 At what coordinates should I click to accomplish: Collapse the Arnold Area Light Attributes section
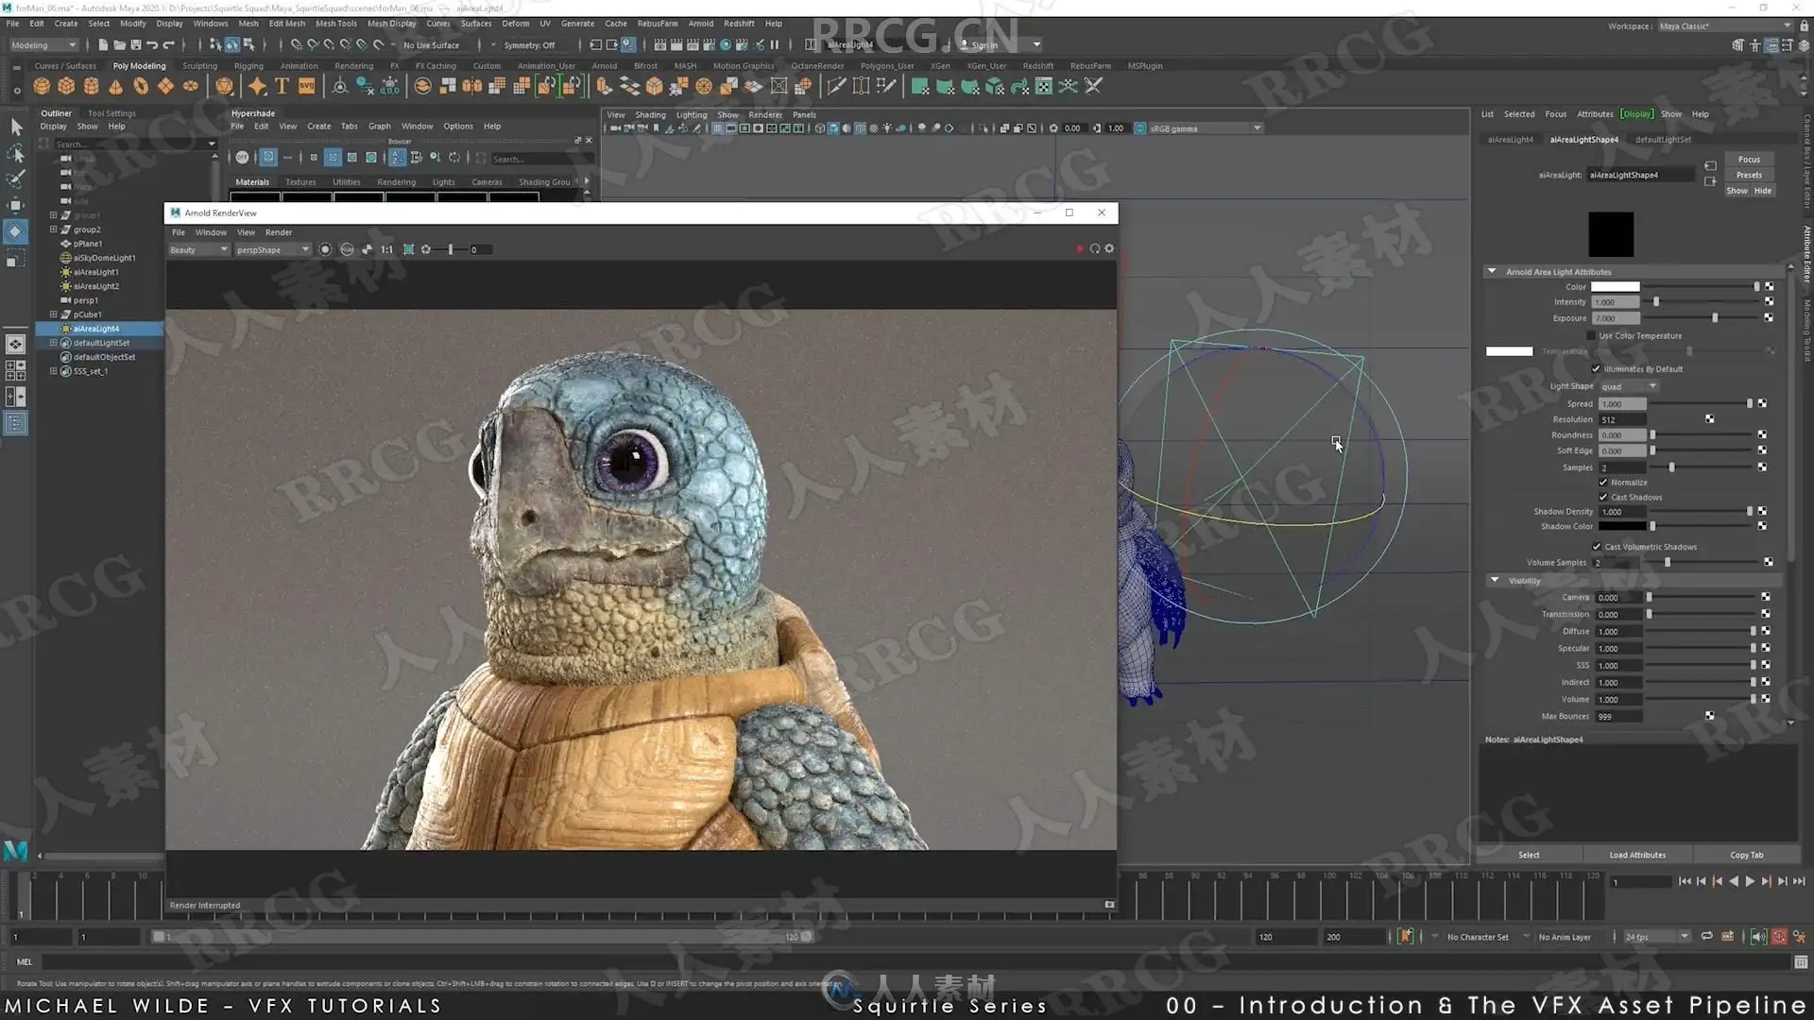(1492, 272)
